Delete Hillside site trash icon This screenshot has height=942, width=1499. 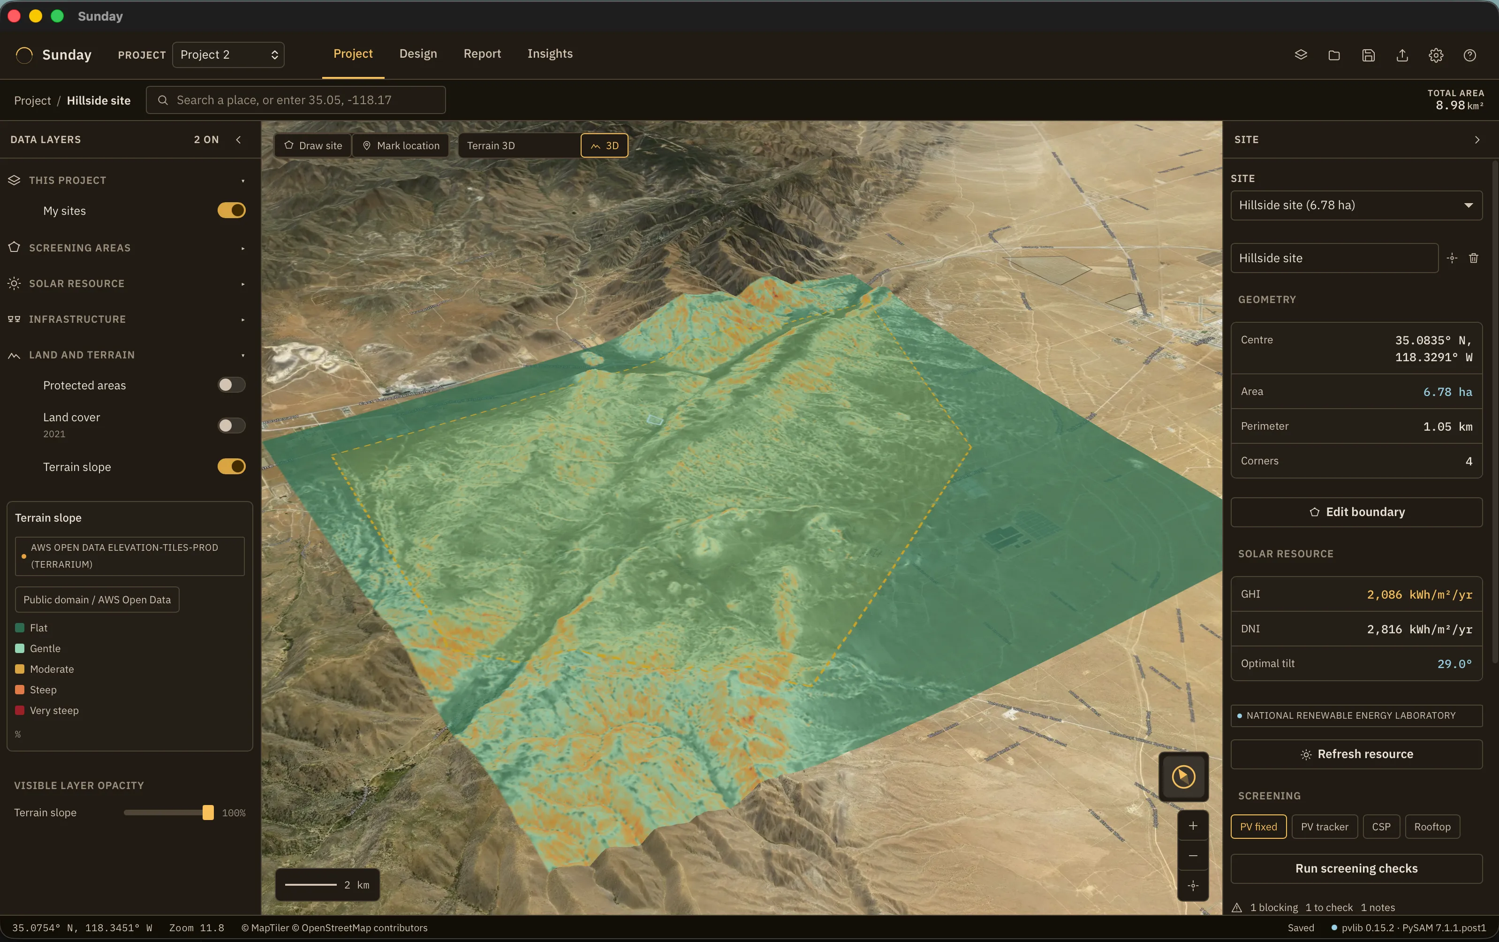click(1474, 258)
